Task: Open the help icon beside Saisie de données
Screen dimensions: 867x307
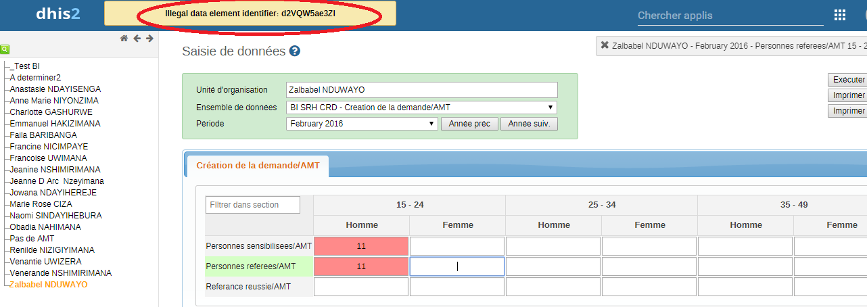Action: pos(295,51)
